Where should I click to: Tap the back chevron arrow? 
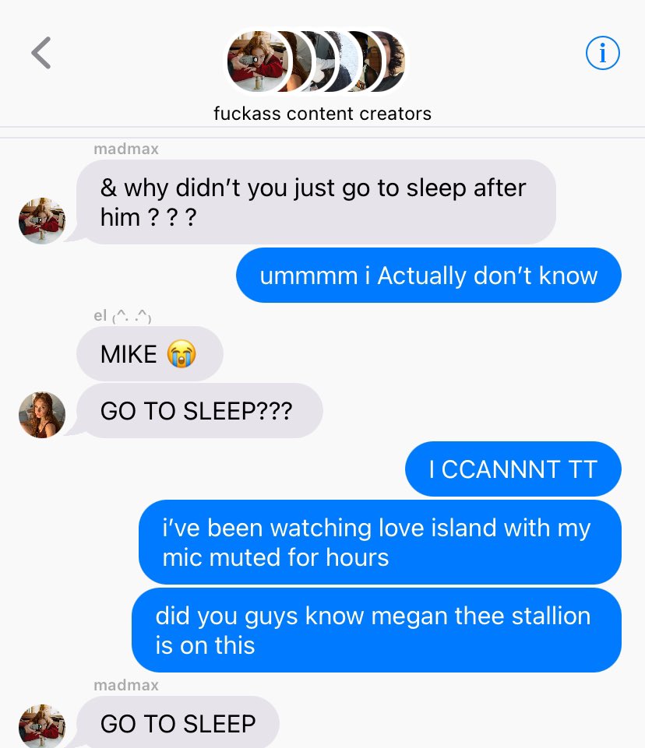tap(41, 53)
